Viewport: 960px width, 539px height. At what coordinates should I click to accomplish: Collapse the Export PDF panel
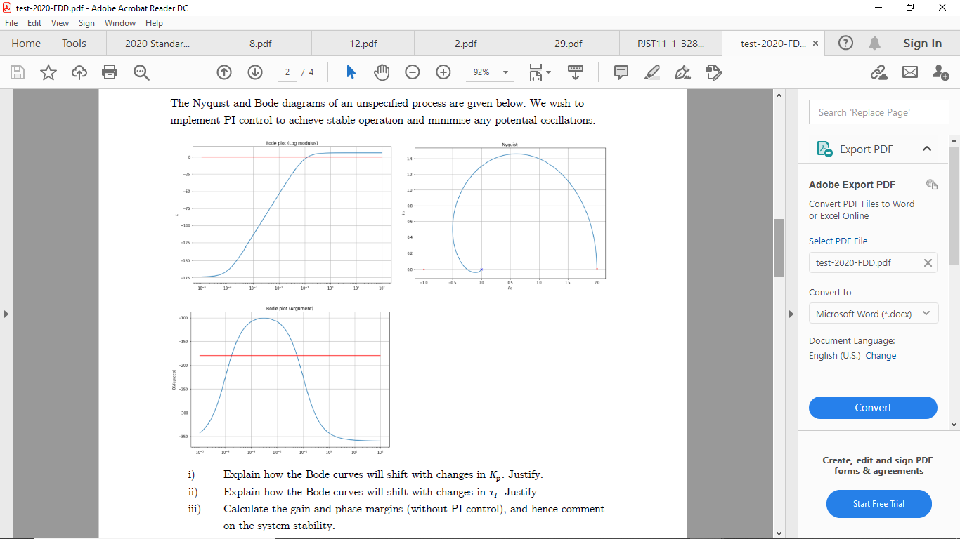[926, 149]
